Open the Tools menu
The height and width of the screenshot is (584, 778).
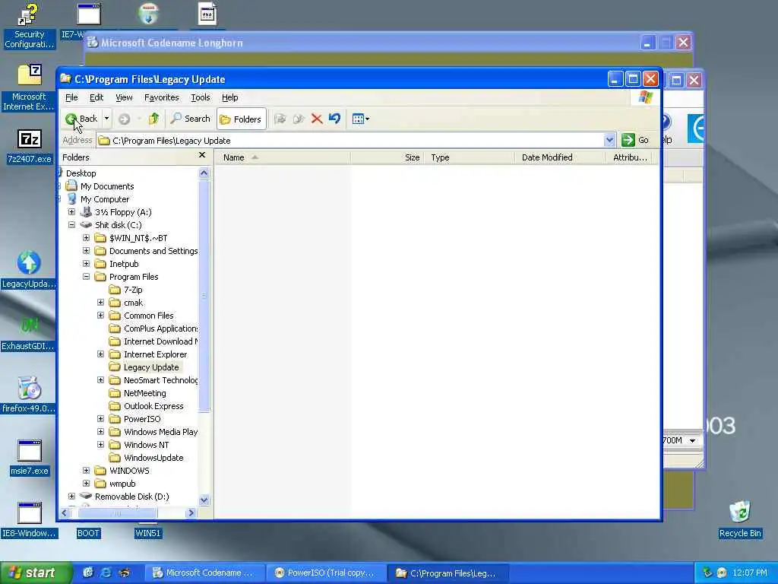[201, 97]
